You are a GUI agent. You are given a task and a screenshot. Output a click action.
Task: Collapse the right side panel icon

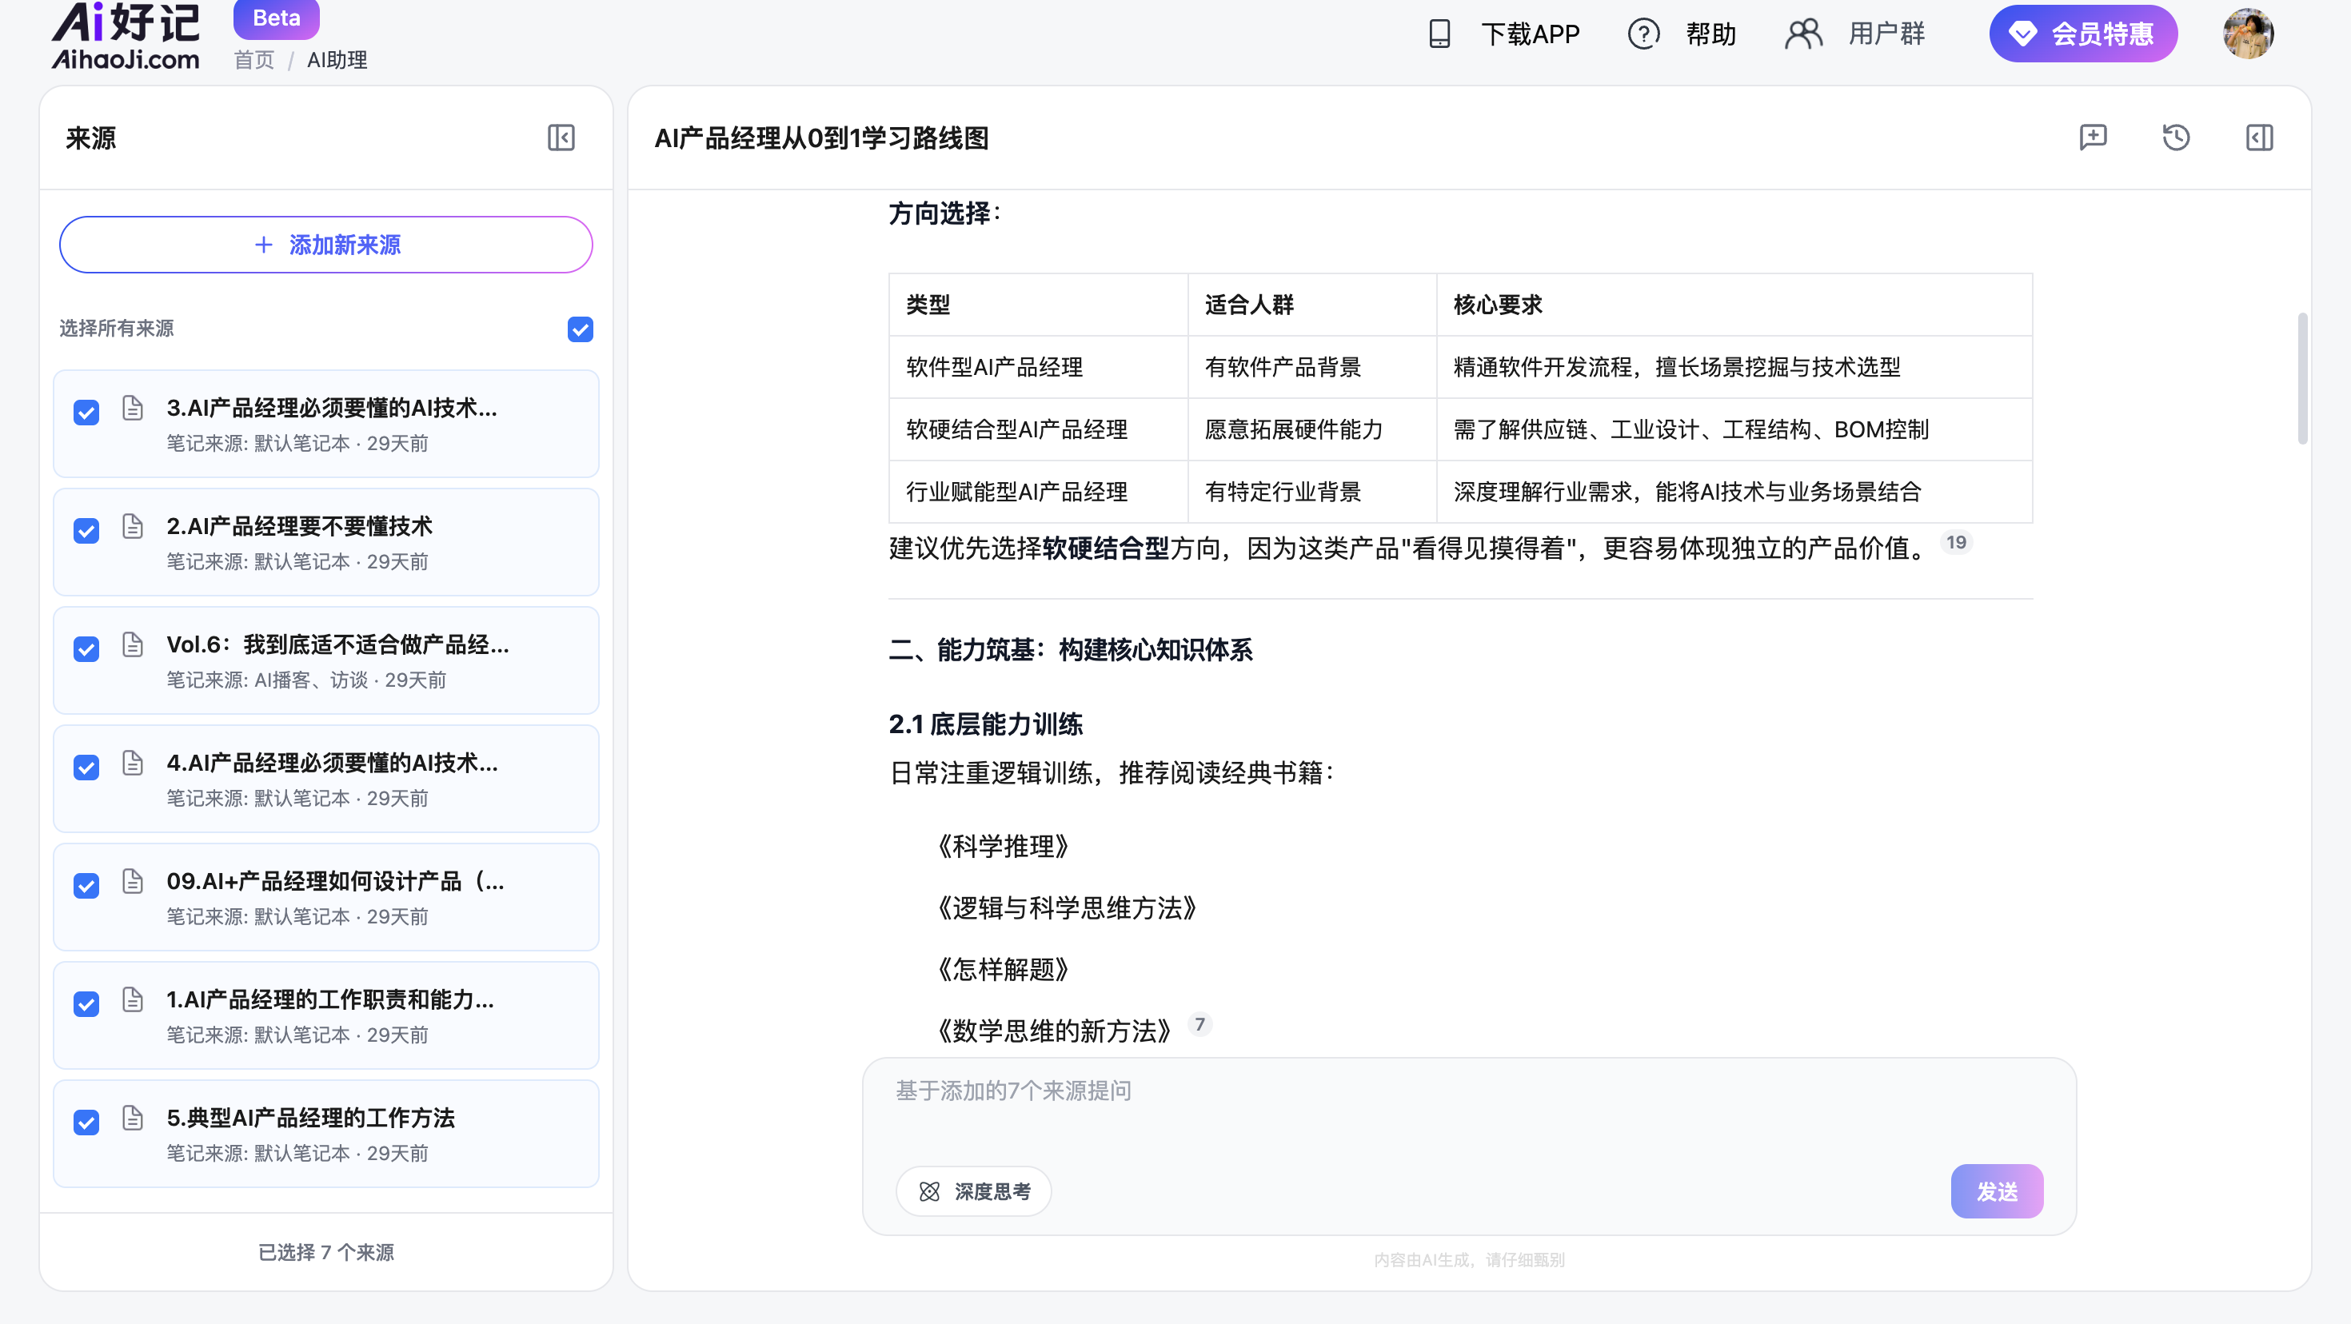point(2259,138)
